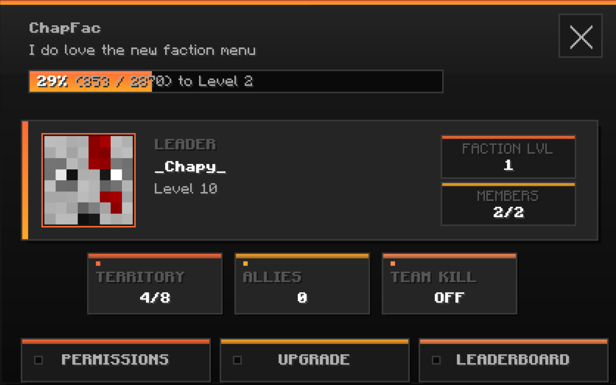Click the yellow dot on Allies tile

(245, 264)
